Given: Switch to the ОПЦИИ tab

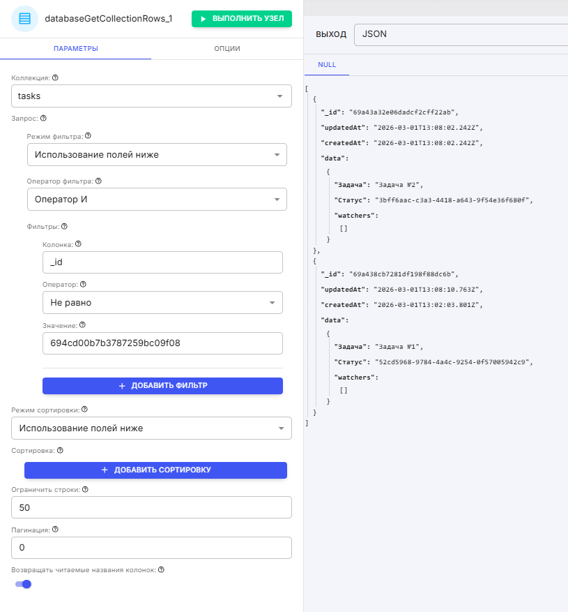Looking at the screenshot, I should coord(227,49).
